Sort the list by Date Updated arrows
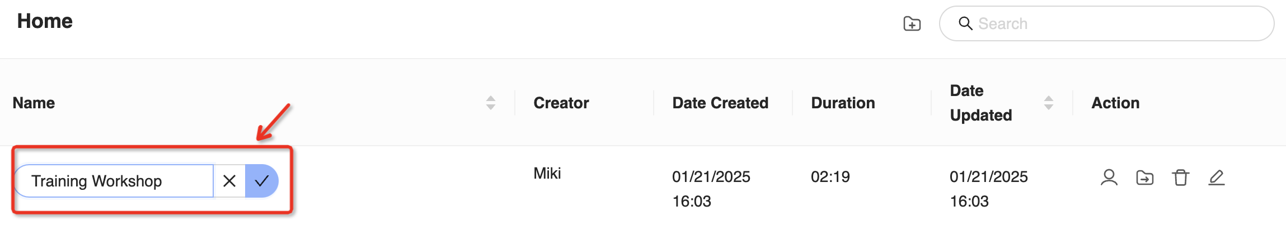The width and height of the screenshot is (1286, 230). [x=1049, y=103]
